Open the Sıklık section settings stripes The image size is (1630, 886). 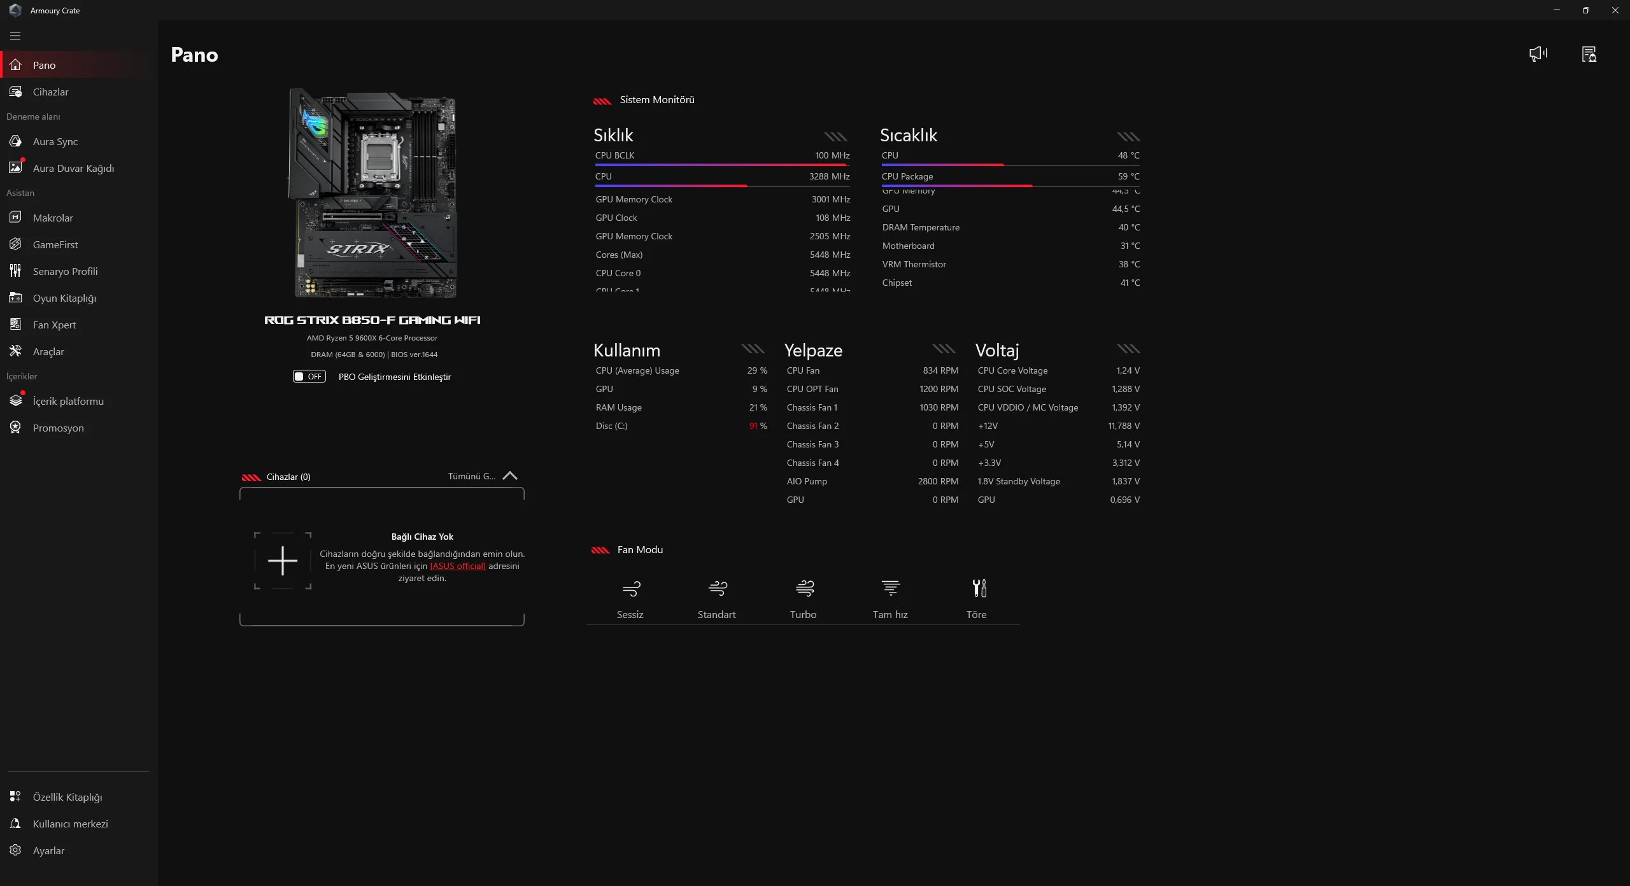(835, 137)
